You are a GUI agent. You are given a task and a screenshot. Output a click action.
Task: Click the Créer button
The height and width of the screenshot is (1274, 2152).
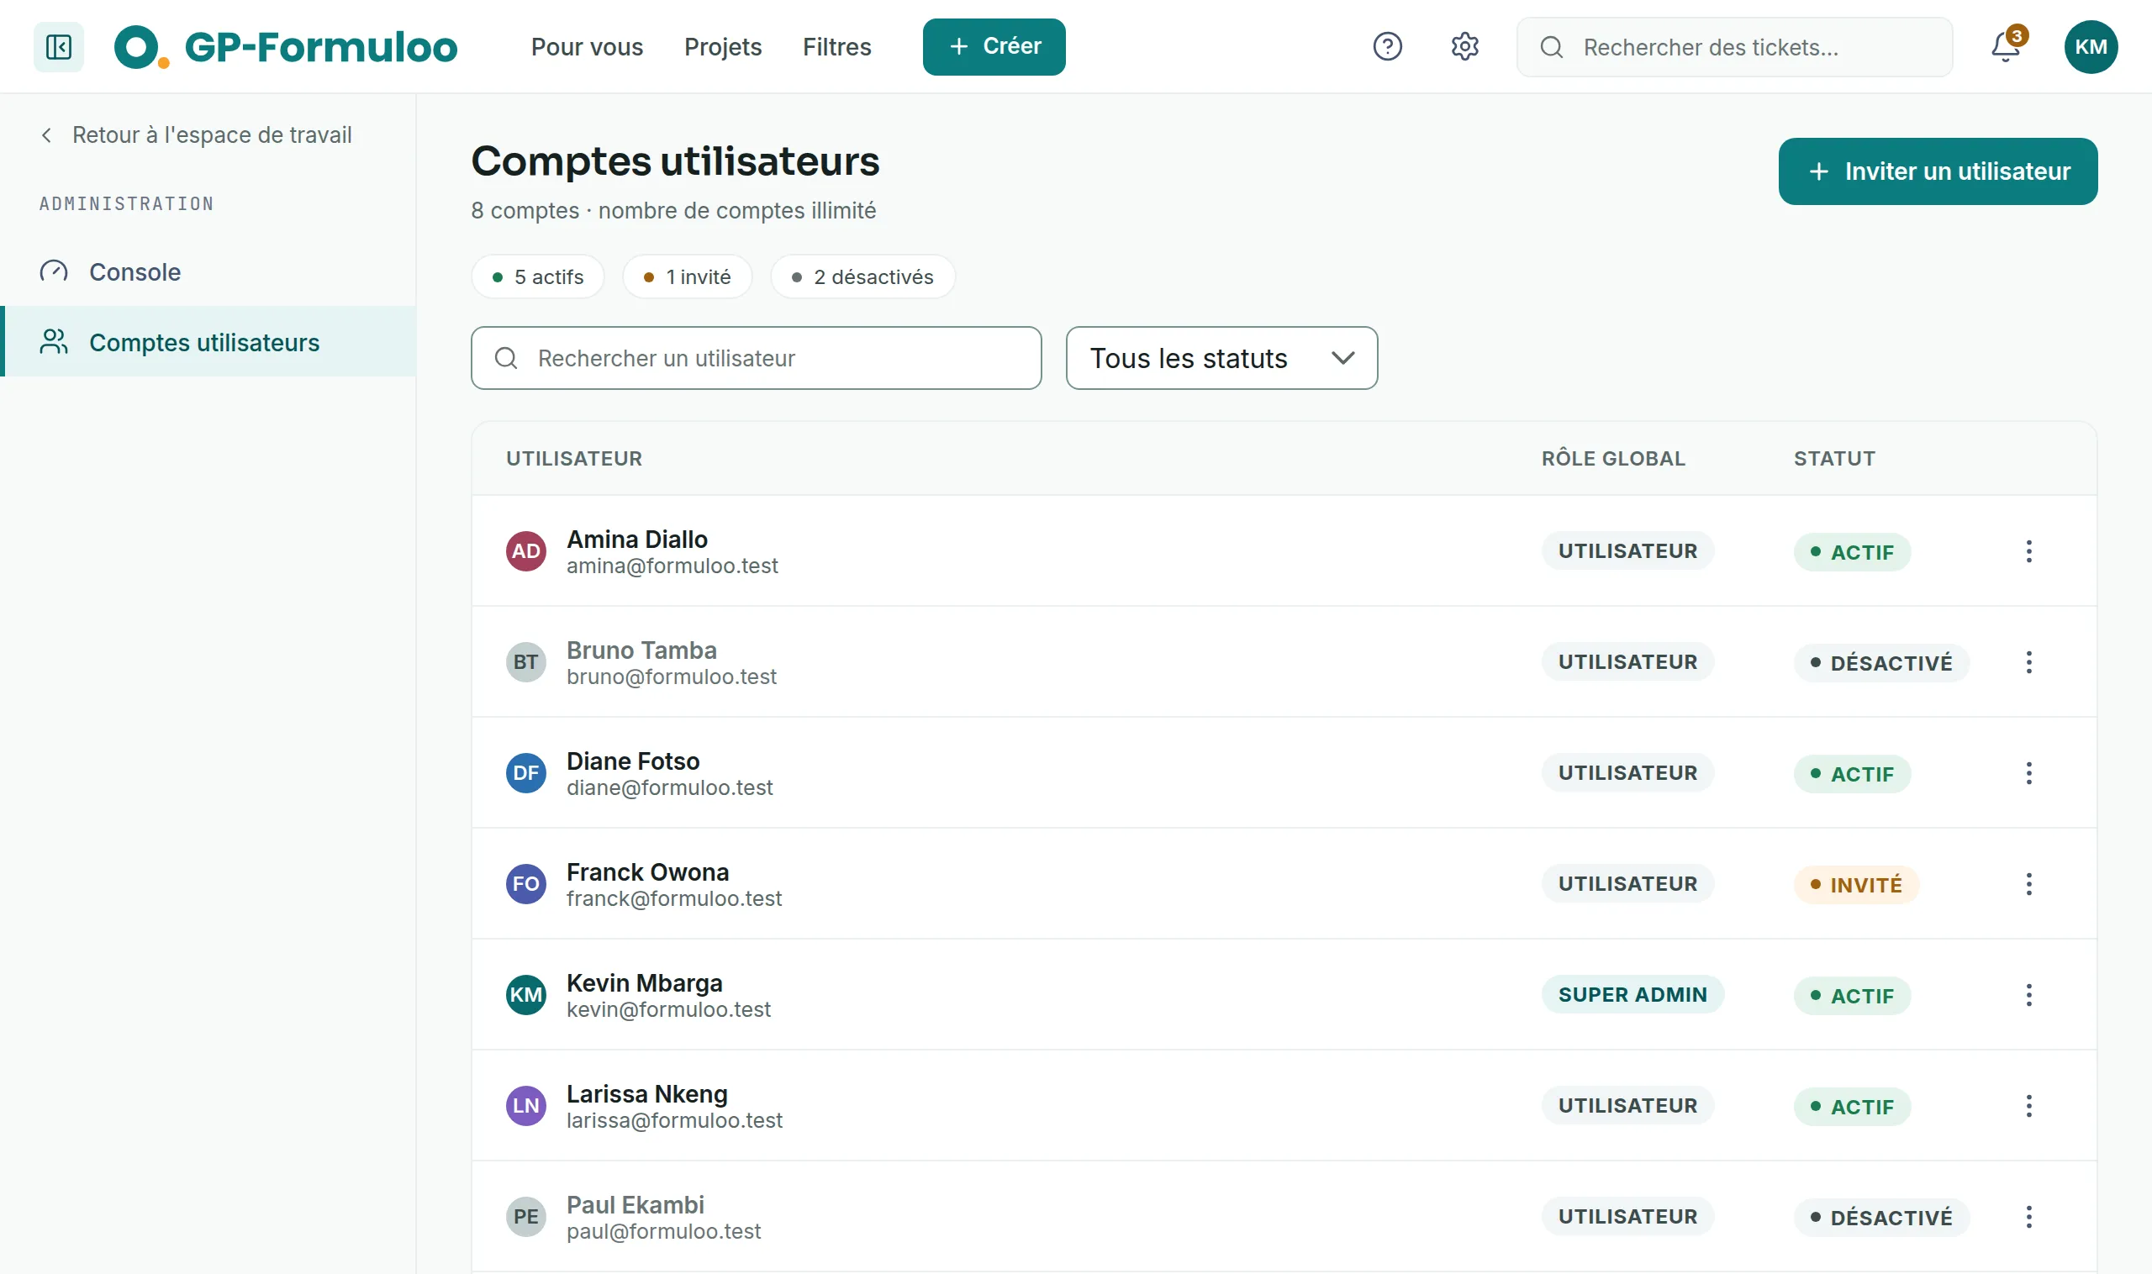[994, 46]
